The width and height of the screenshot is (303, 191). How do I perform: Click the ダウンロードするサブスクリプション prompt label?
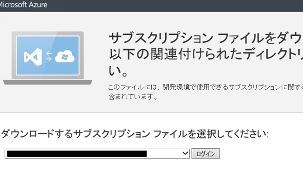(135, 134)
